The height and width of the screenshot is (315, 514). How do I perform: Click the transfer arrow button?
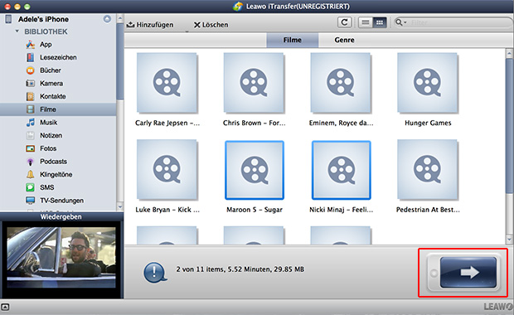pyautogui.click(x=468, y=273)
